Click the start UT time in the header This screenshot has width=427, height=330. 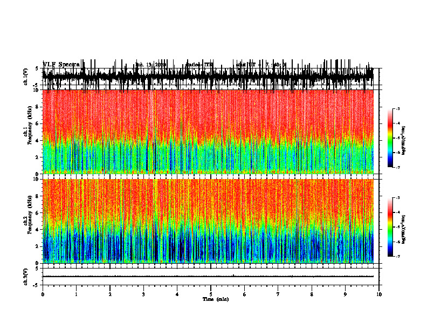click(x=261, y=65)
